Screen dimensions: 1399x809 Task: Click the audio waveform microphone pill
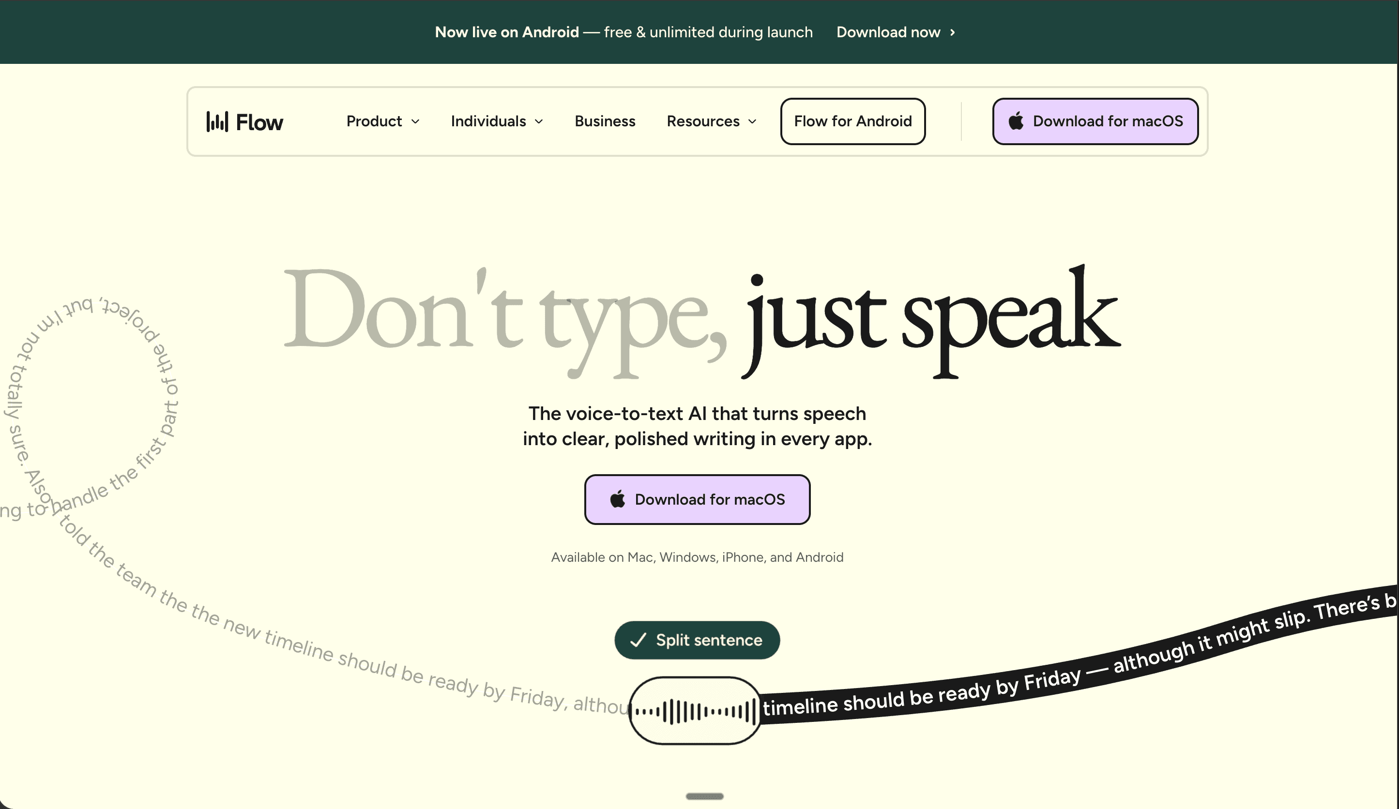point(695,711)
